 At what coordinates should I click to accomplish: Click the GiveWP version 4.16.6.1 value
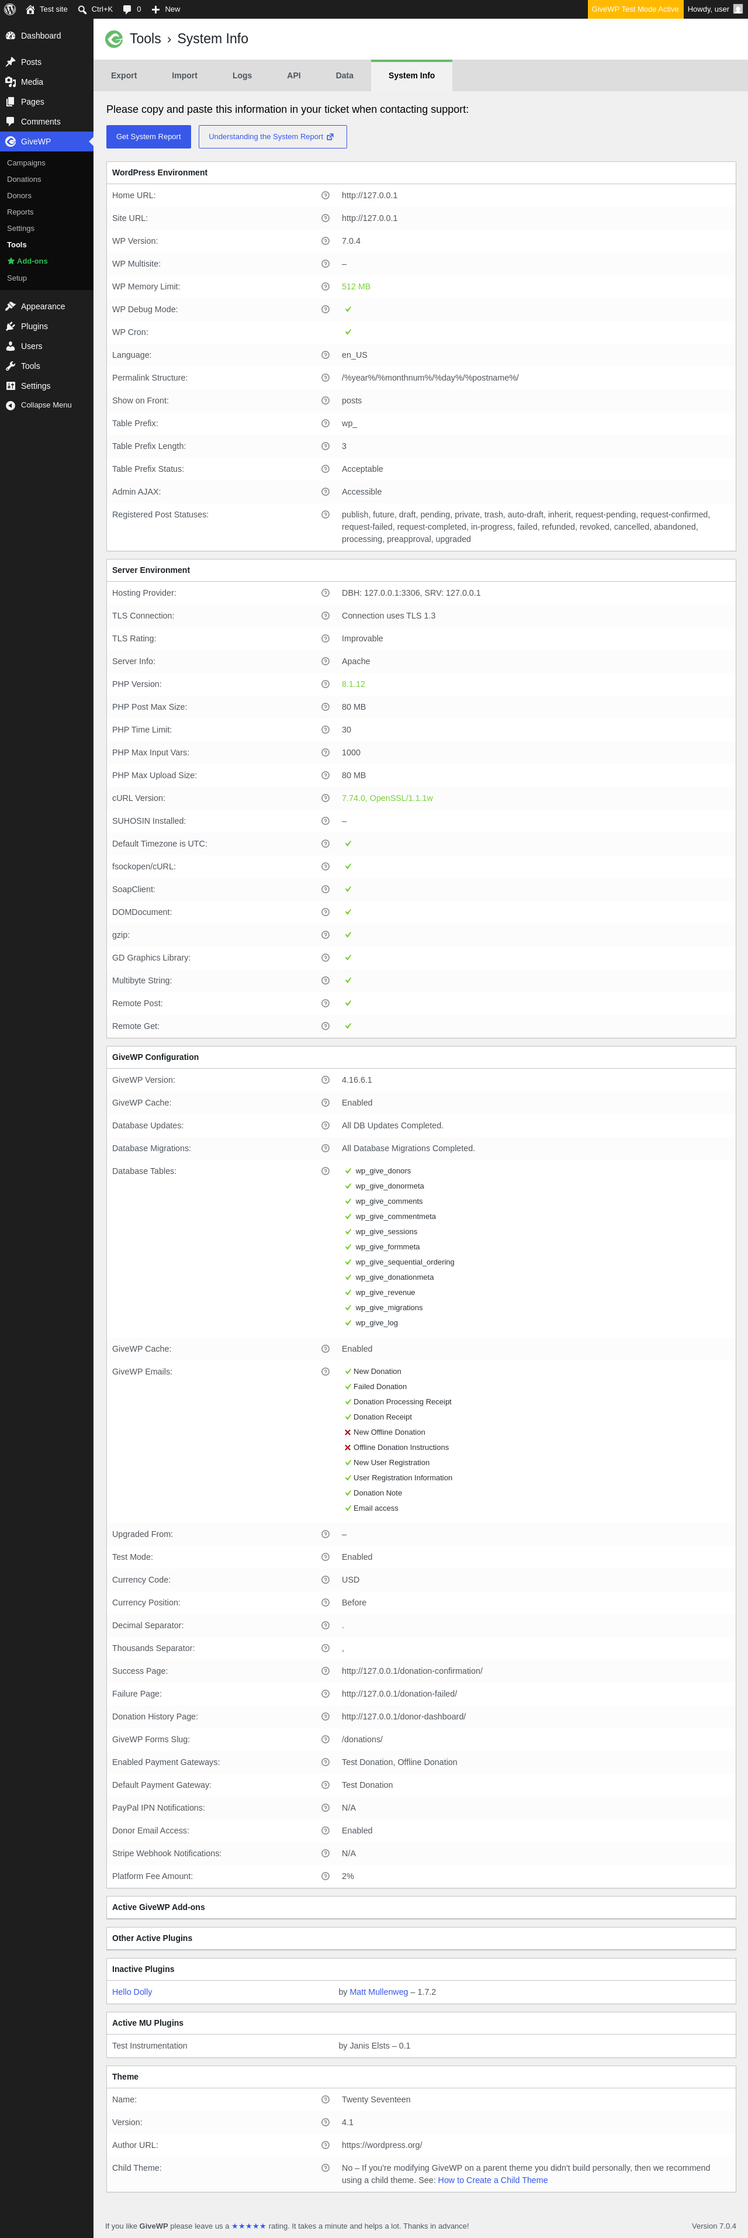point(357,1080)
